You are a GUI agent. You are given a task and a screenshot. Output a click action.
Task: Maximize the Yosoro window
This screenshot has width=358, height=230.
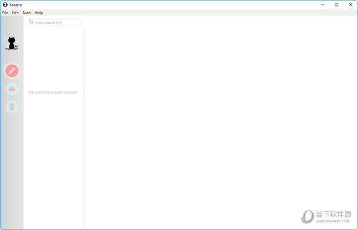tap(337, 5)
